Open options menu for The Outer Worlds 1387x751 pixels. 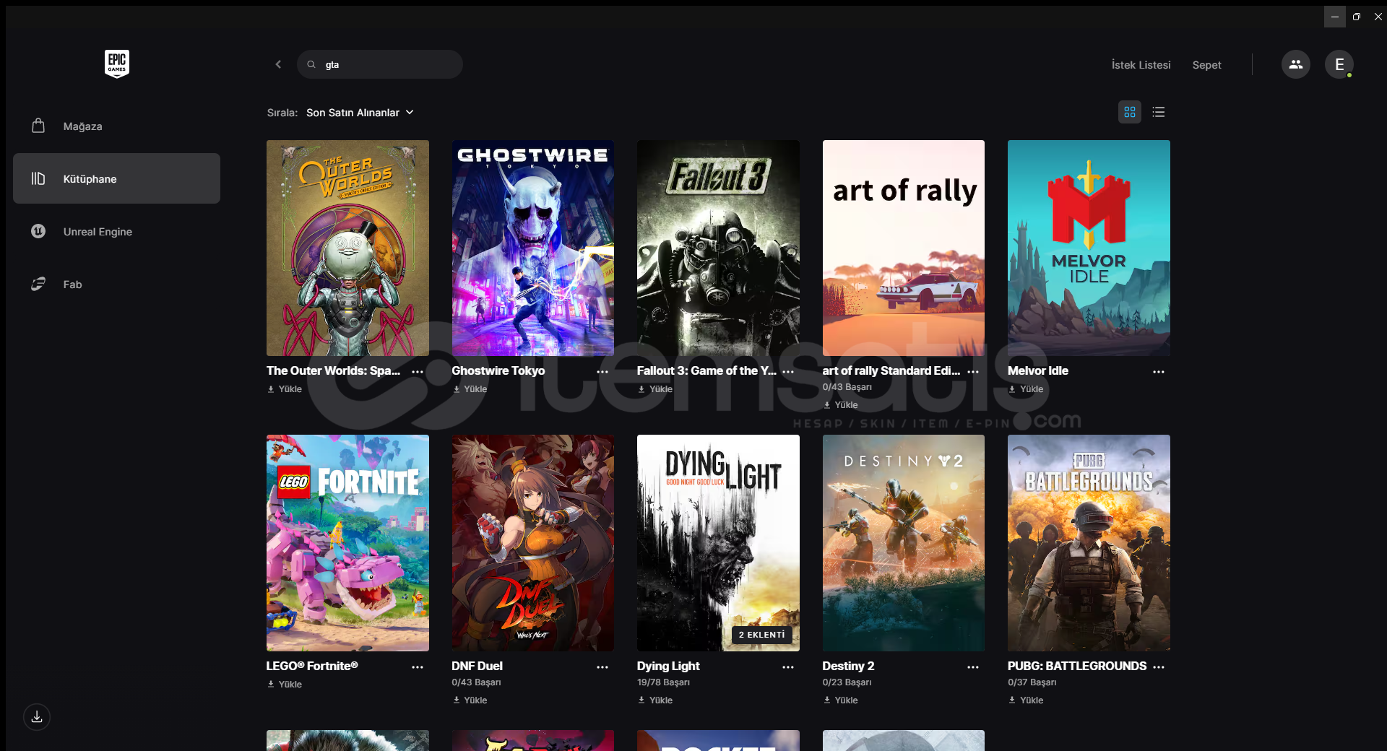tap(418, 371)
